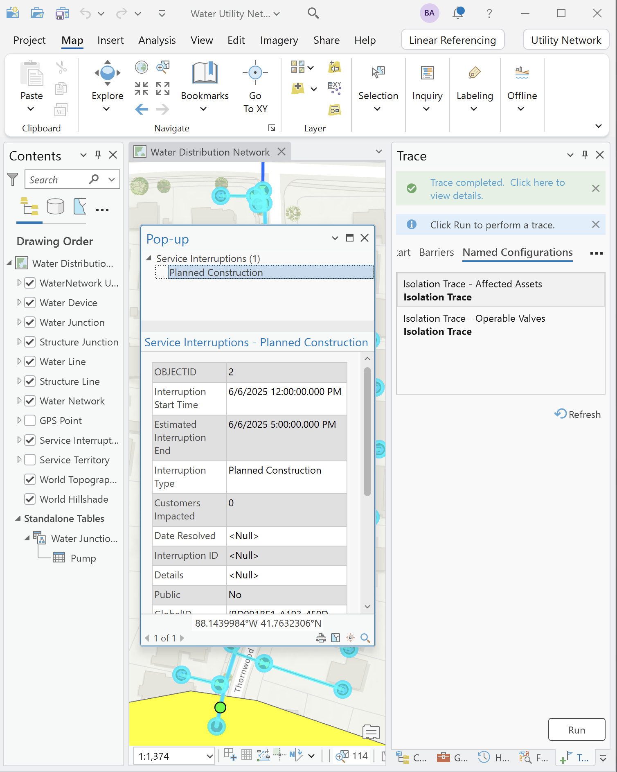Open the Trace pane options chevron

pyautogui.click(x=570, y=155)
